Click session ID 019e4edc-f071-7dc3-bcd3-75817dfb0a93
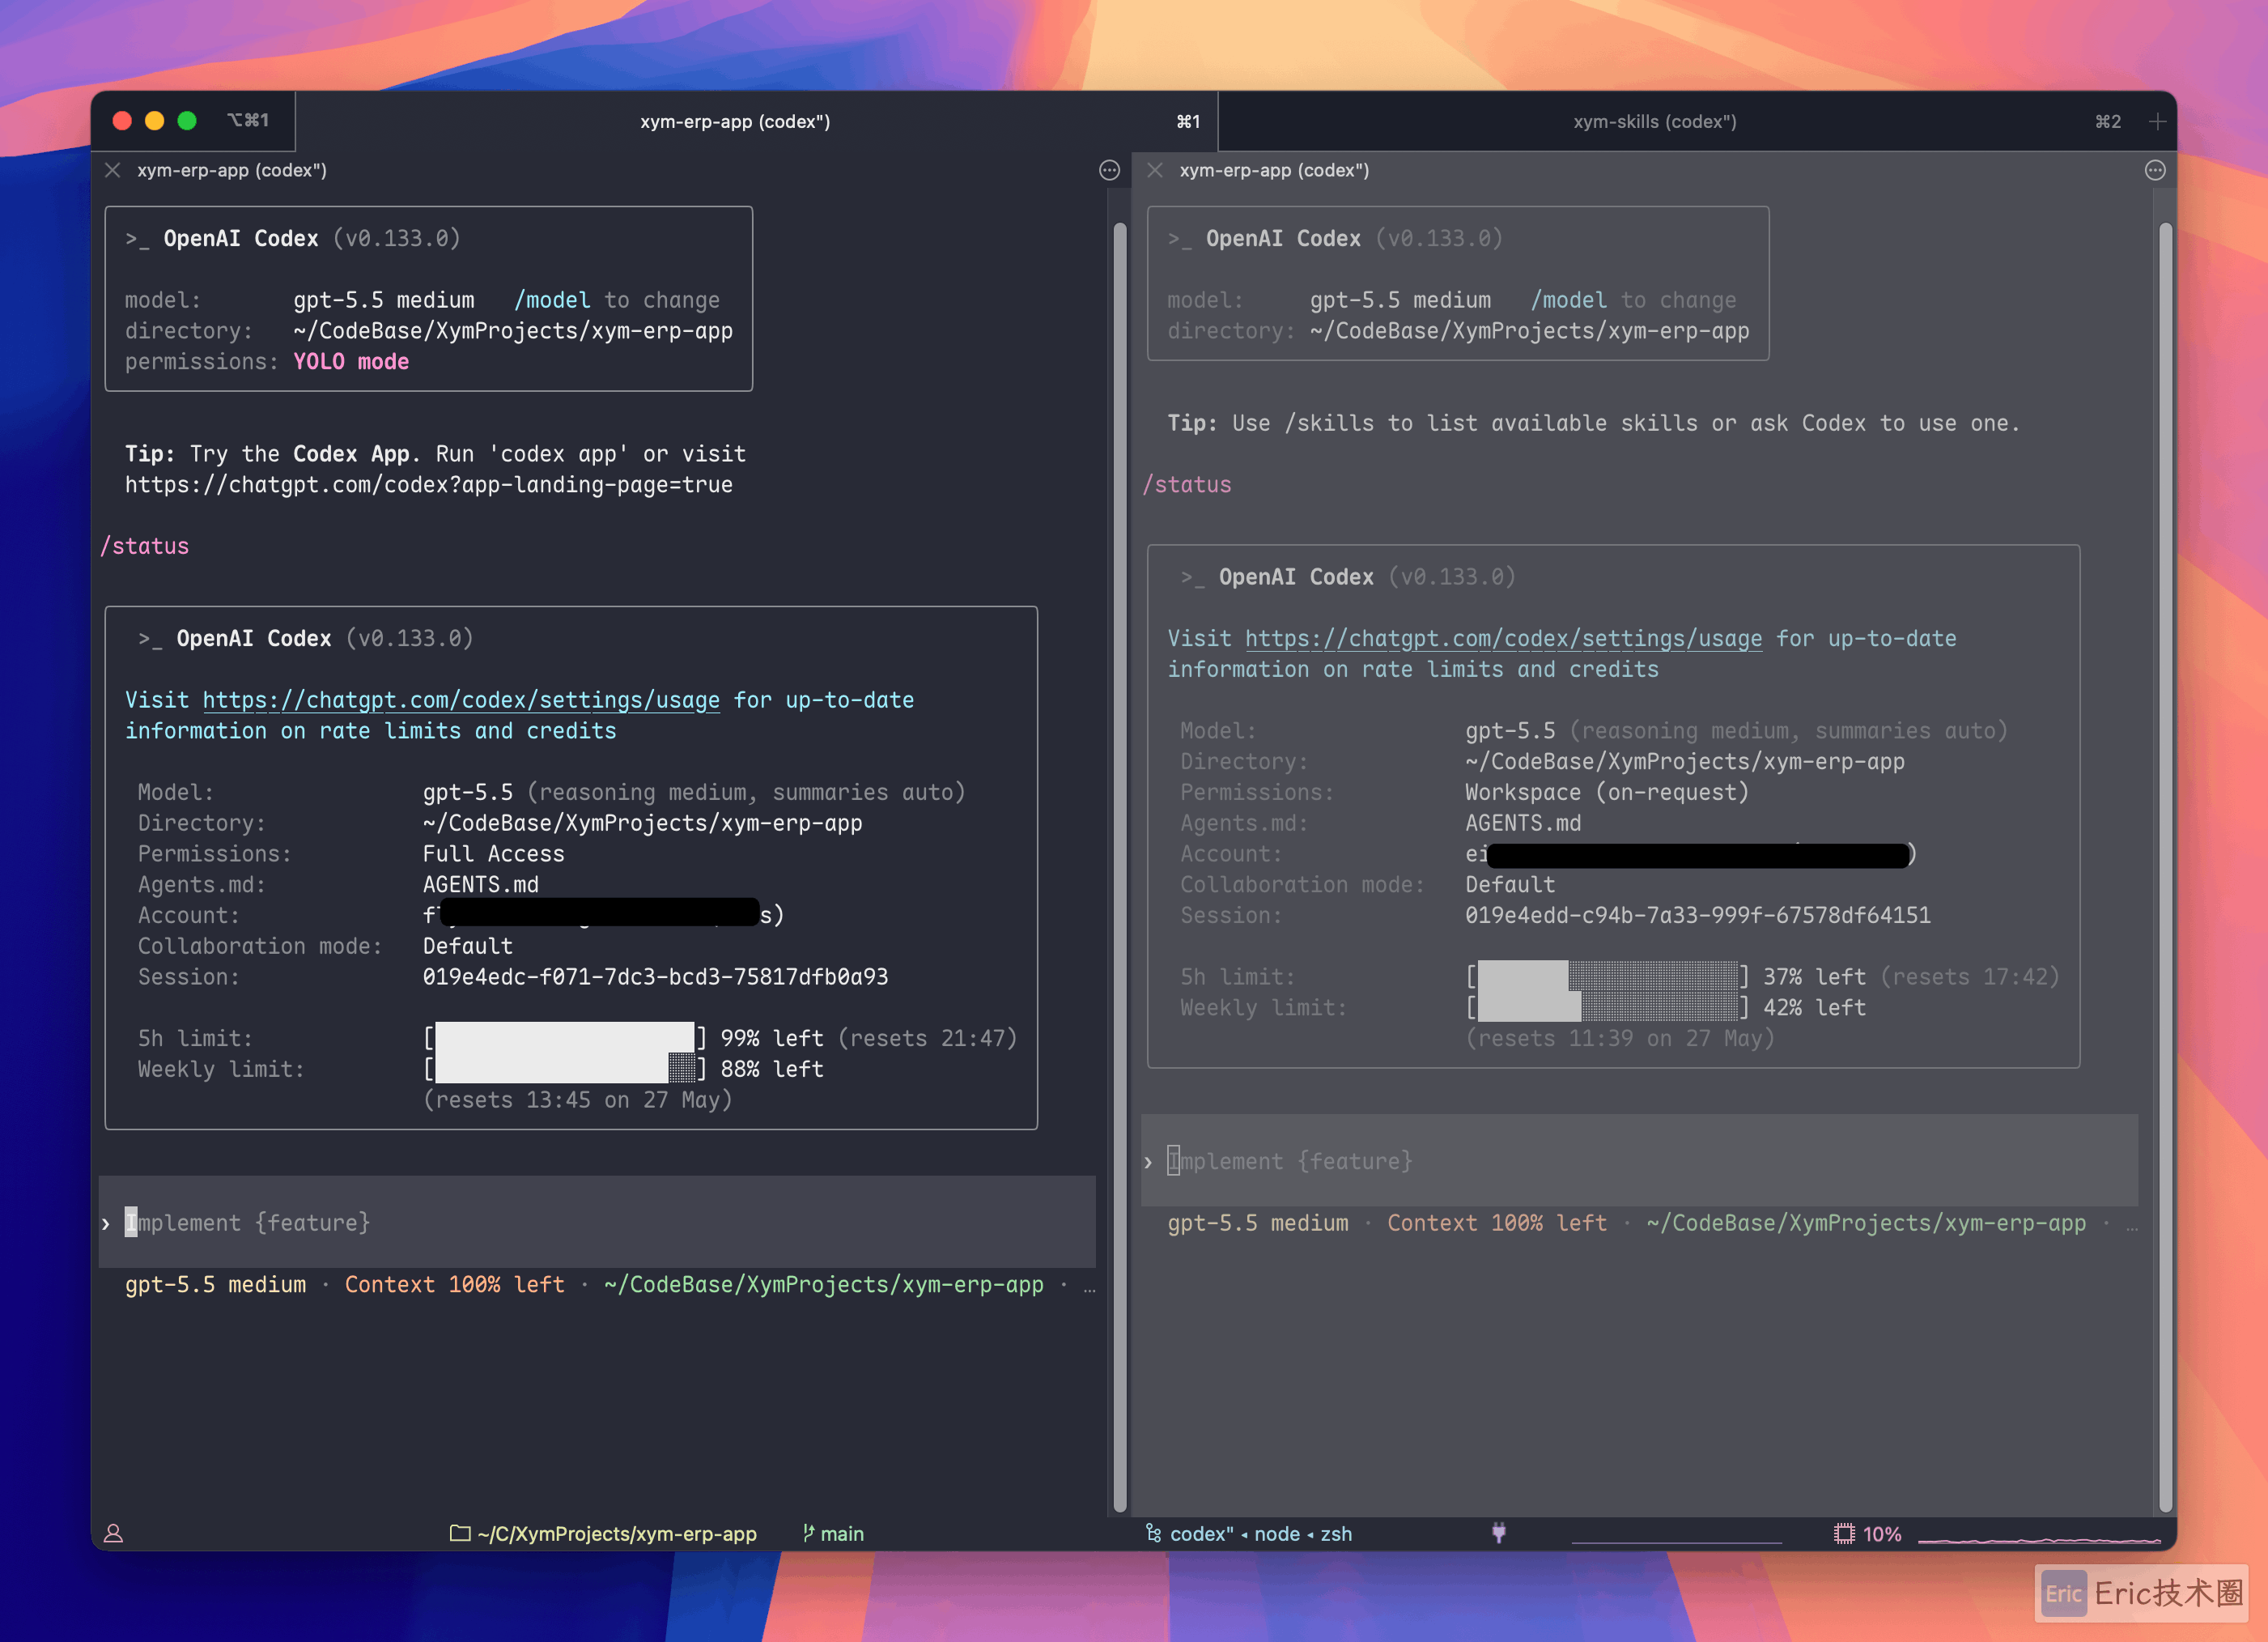The width and height of the screenshot is (2268, 1642). (655, 977)
